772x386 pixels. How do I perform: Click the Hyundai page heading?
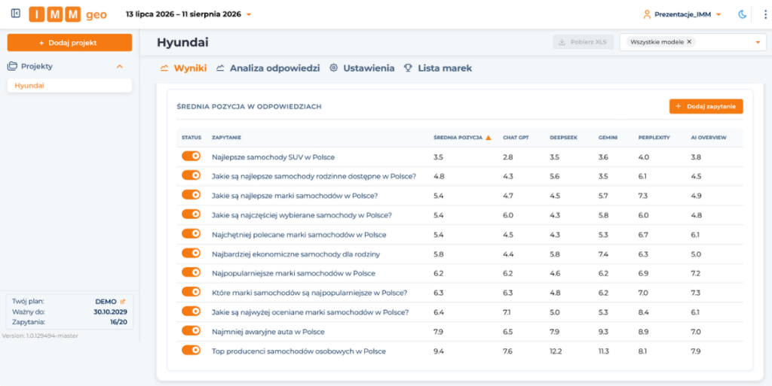point(182,43)
